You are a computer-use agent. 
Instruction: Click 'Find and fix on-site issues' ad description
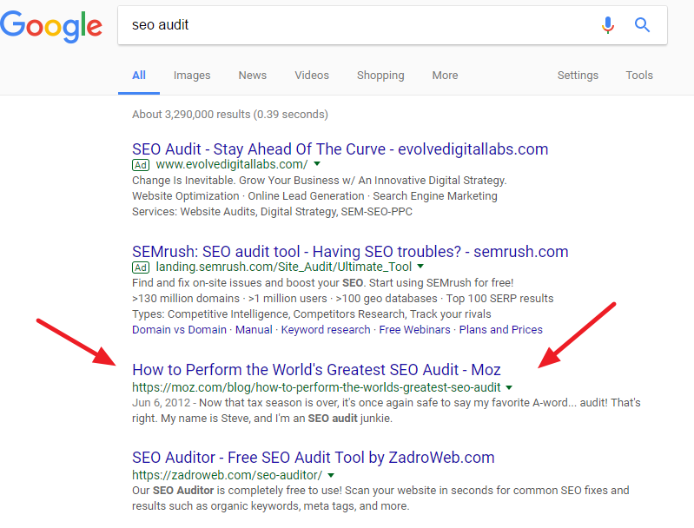click(x=322, y=282)
